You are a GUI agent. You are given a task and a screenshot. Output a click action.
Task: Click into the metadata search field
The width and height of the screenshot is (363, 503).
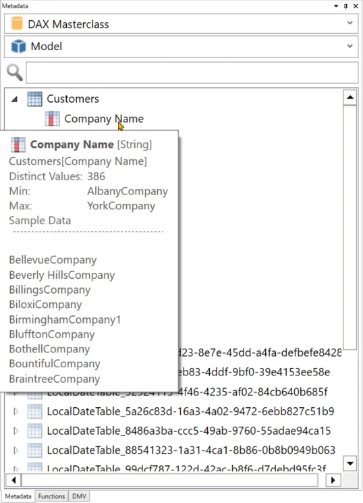[192, 72]
